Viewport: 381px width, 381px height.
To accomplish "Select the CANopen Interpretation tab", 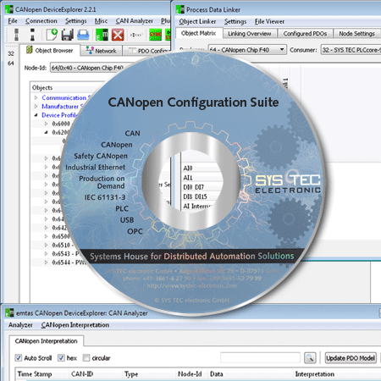I will point(46,341).
